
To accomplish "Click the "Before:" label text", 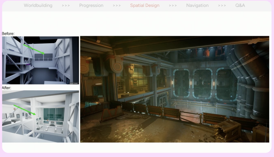I will [8, 34].
